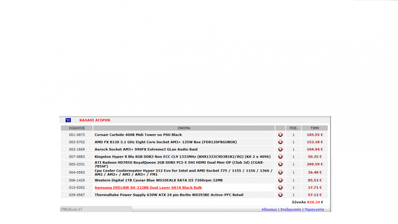Click the price 17.71 €
The width and height of the screenshot is (398, 224).
pos(315,187)
